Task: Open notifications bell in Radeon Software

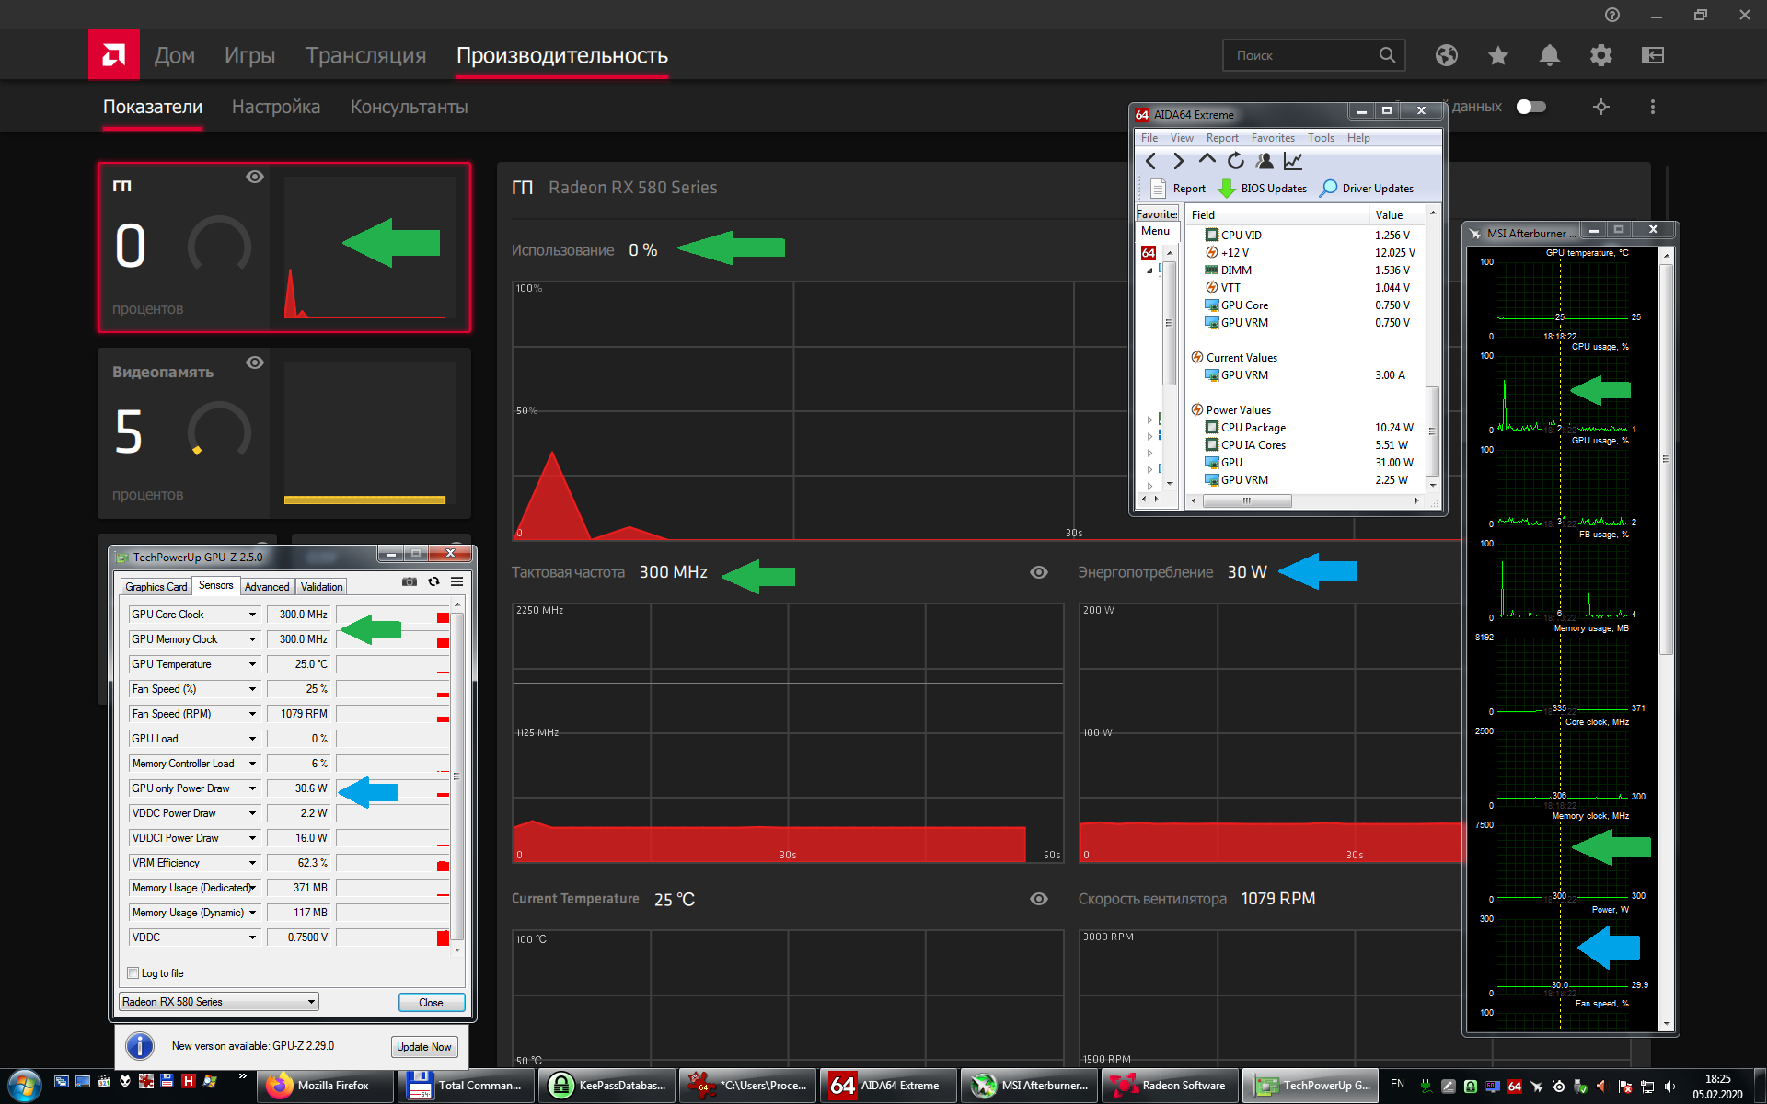Action: (1550, 55)
